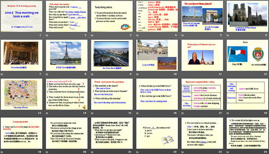Viewport: 269px width, 154px height.
Task: Select 'We arrived in London last week' slide
Action: coord(66,133)
